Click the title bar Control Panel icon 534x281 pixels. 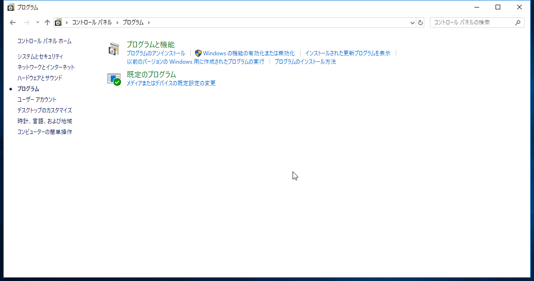[x=11, y=7]
